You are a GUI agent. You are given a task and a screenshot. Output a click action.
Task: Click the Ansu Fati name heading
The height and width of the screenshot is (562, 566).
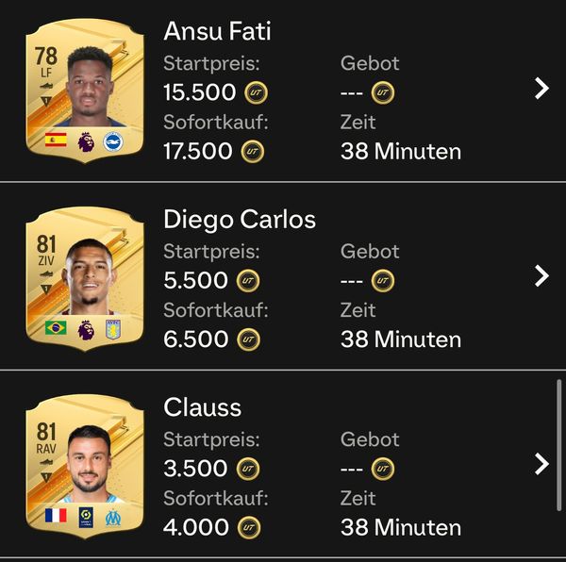click(217, 31)
